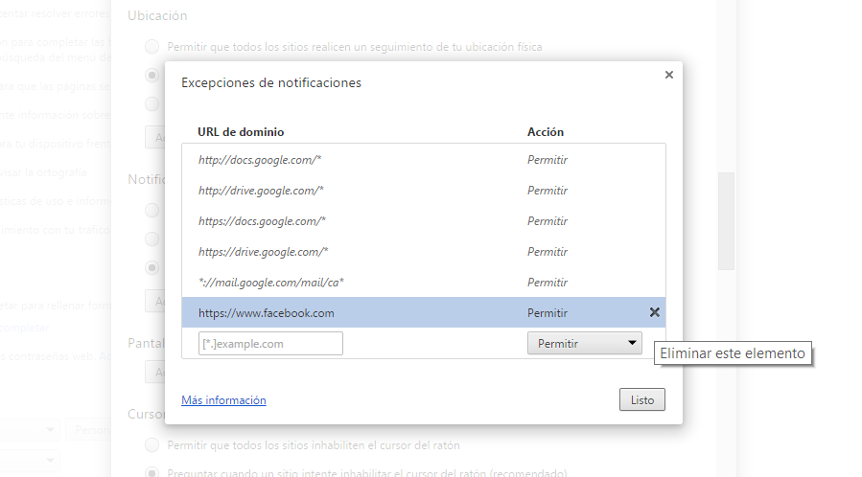The image size is (862, 477).
Task: Select radio allowing sites to disable mouse cursor
Action: point(152,445)
